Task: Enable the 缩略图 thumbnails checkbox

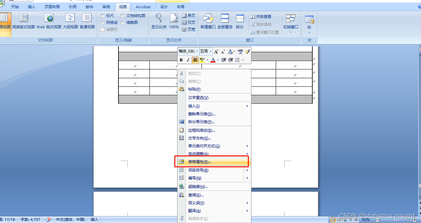Action: 122,23
